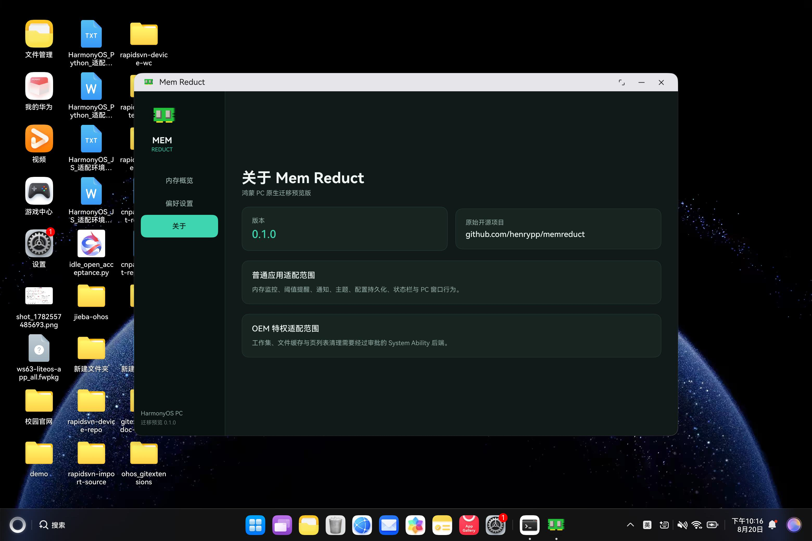Select the rapidsvn-device-wc desktop folder

pos(144,34)
